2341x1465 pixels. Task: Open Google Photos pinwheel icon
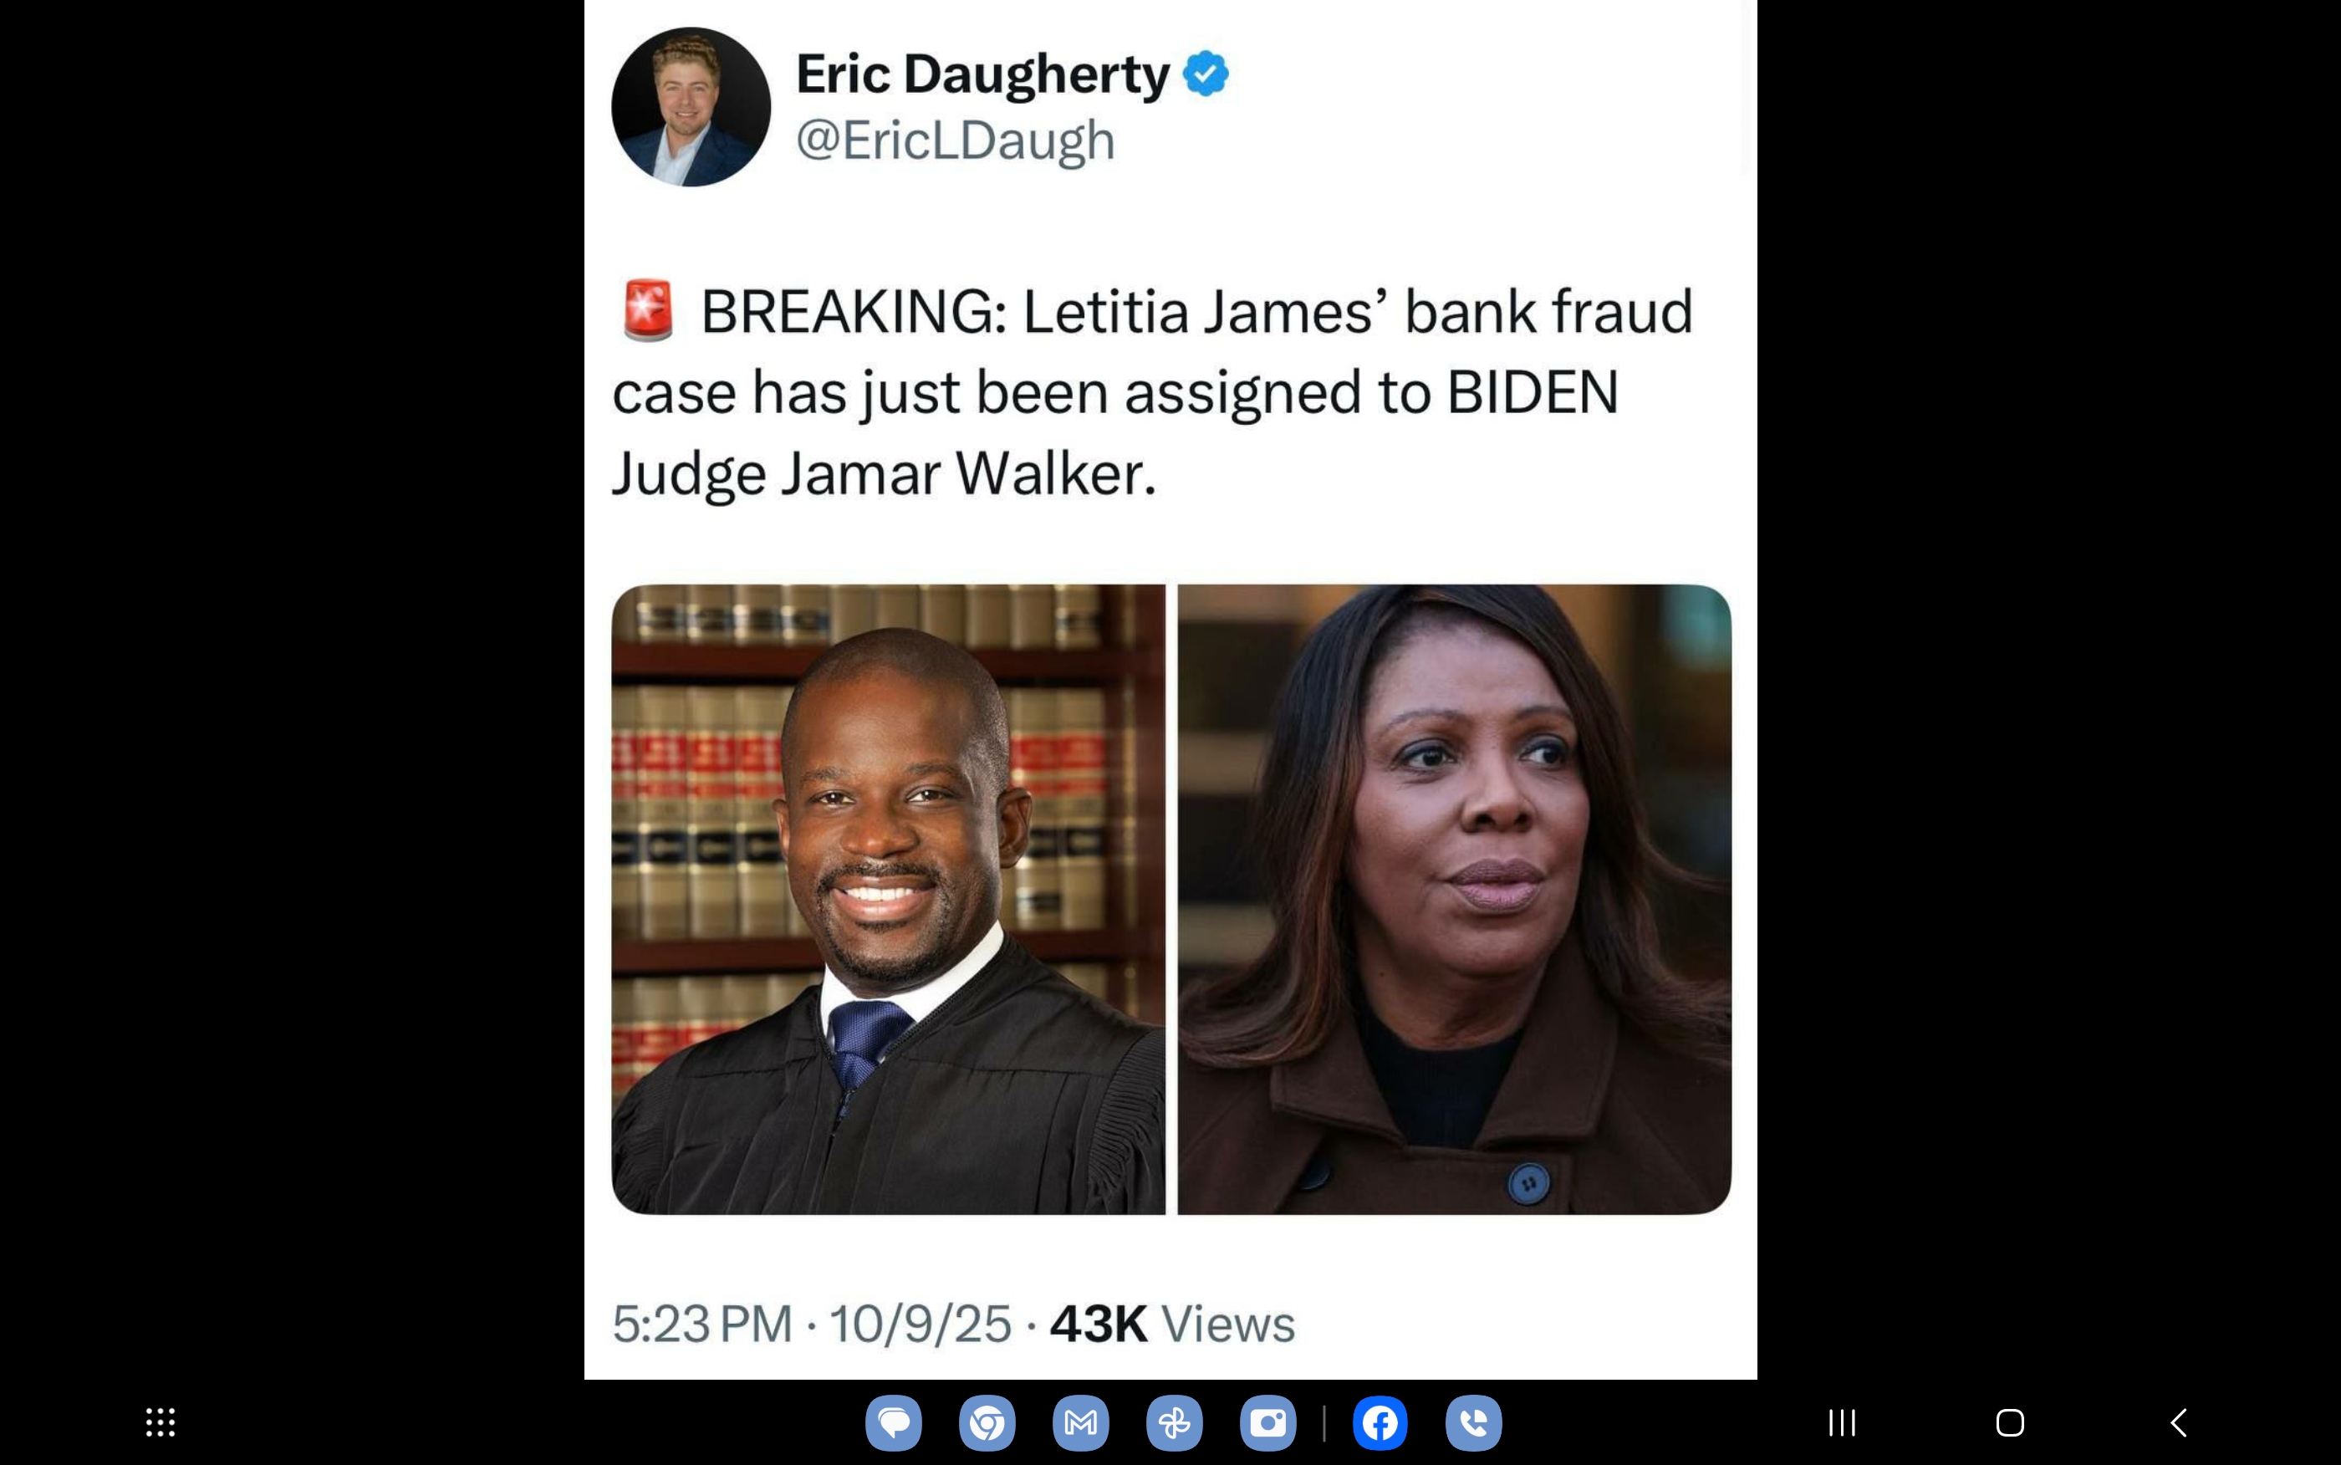pos(1174,1422)
